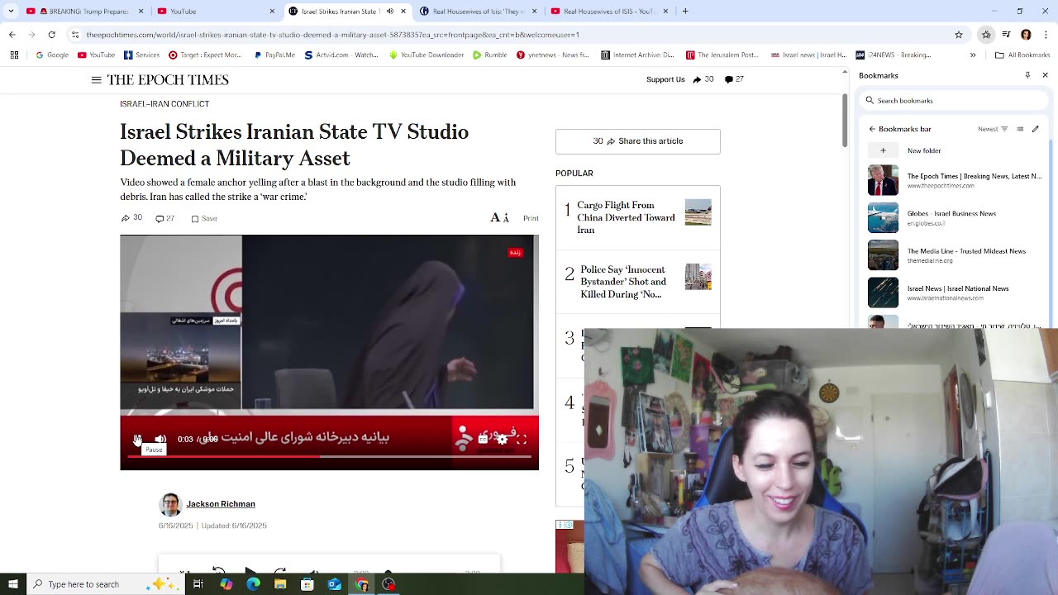1058x595 pixels.
Task: Switch to 'Real Housewives of Isis: They' tab
Action: (479, 12)
